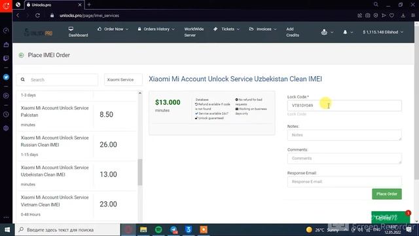Click the Windows taskbar search box
The width and height of the screenshot is (419, 236).
(67, 230)
